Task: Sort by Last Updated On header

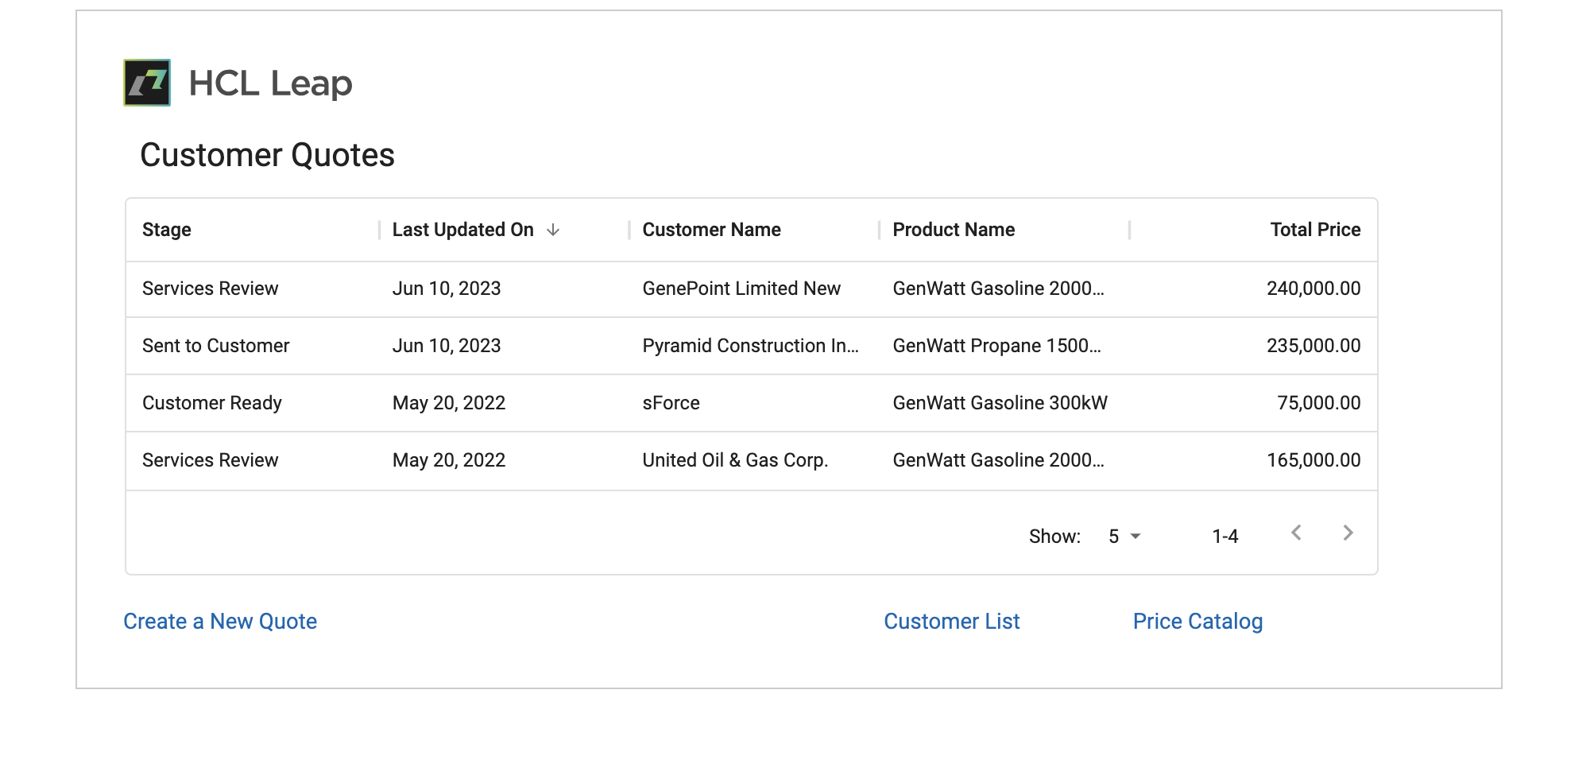Action: click(463, 230)
